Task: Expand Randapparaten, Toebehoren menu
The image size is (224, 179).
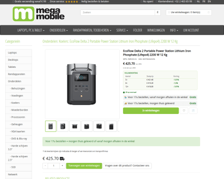Action: (x=92, y=30)
